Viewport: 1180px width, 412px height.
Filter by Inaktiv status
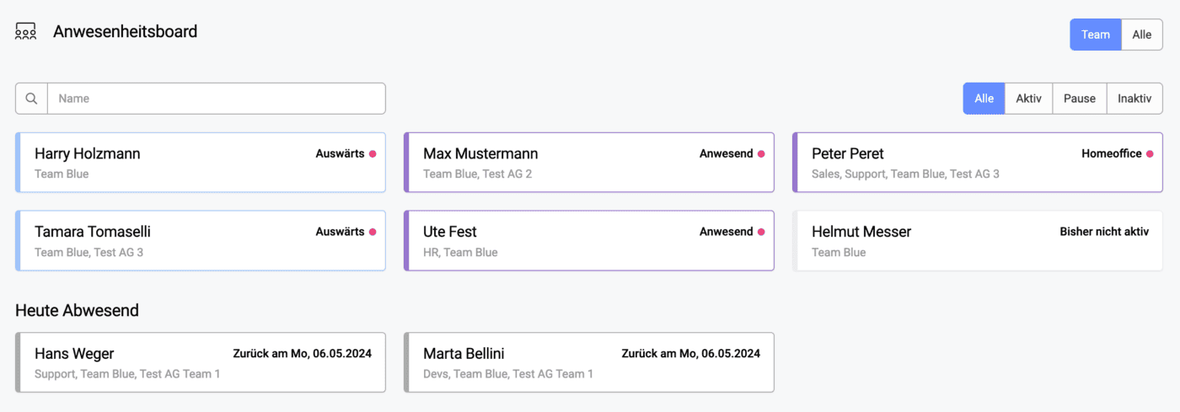click(1134, 99)
